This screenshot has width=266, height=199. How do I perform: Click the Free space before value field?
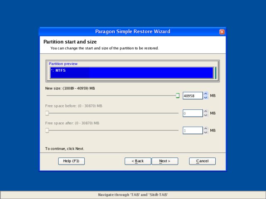192,113
